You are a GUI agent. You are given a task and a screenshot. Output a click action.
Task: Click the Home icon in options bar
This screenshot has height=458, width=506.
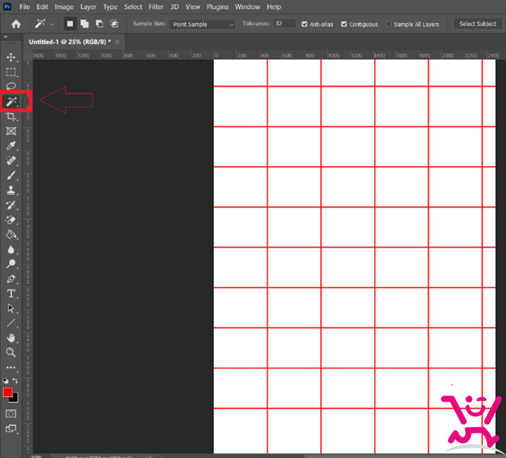pyautogui.click(x=15, y=24)
